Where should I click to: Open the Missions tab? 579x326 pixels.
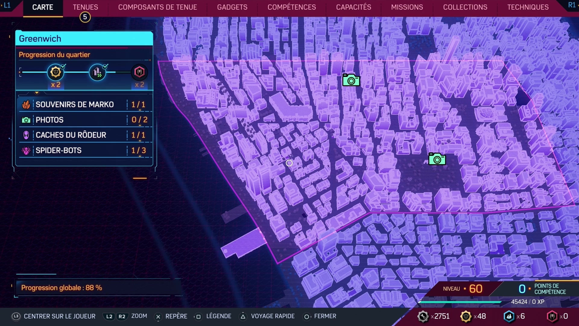[407, 7]
